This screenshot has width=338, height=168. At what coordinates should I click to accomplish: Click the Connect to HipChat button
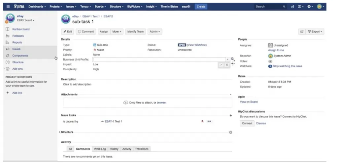tap(247, 124)
